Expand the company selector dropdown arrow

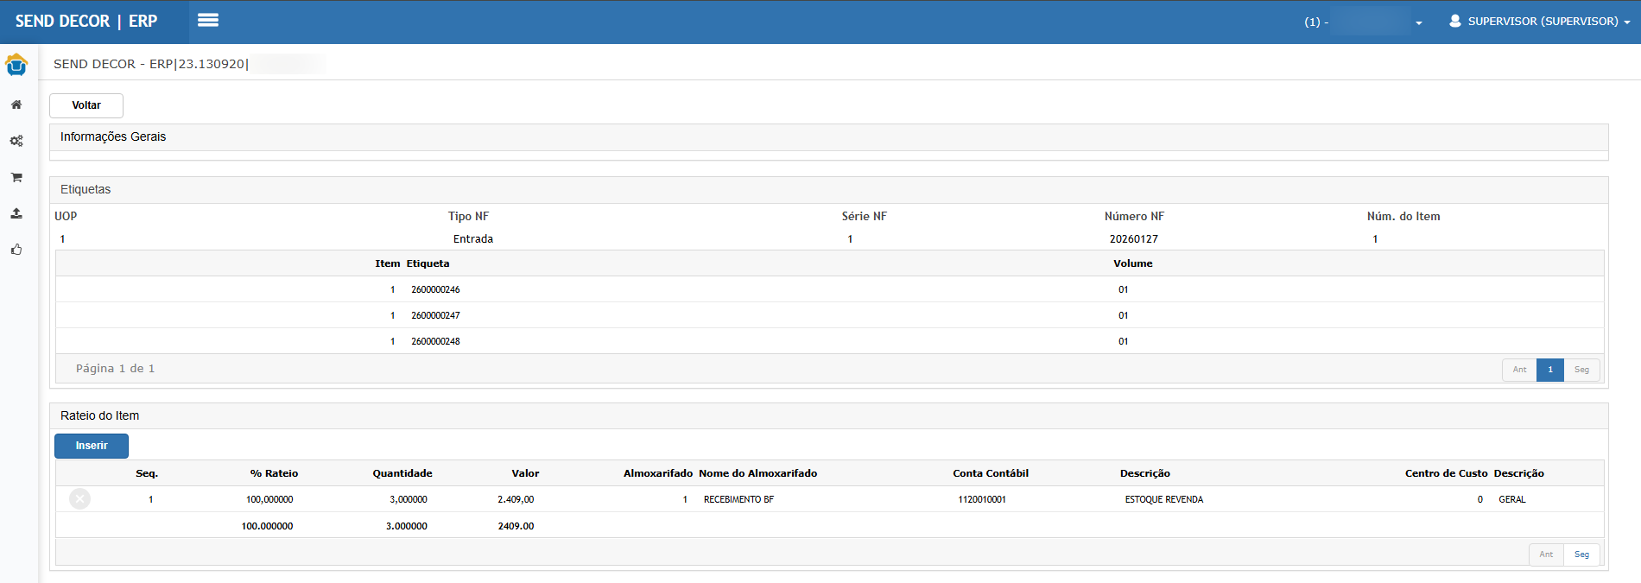(1419, 22)
